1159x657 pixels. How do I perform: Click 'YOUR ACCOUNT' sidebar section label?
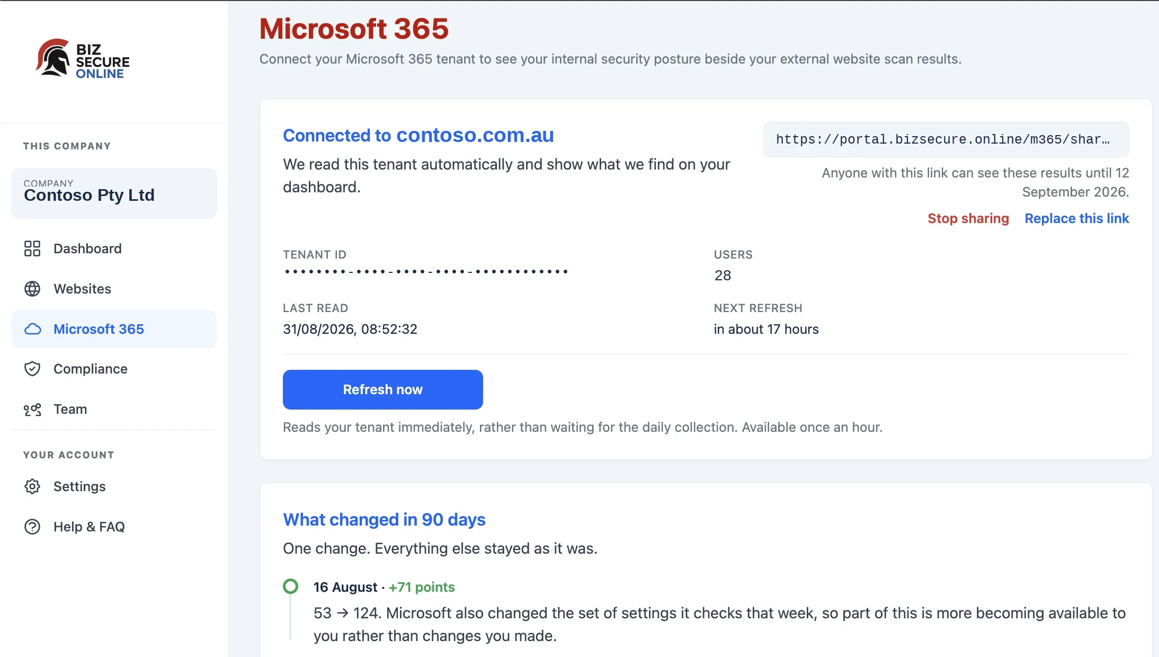pos(69,455)
